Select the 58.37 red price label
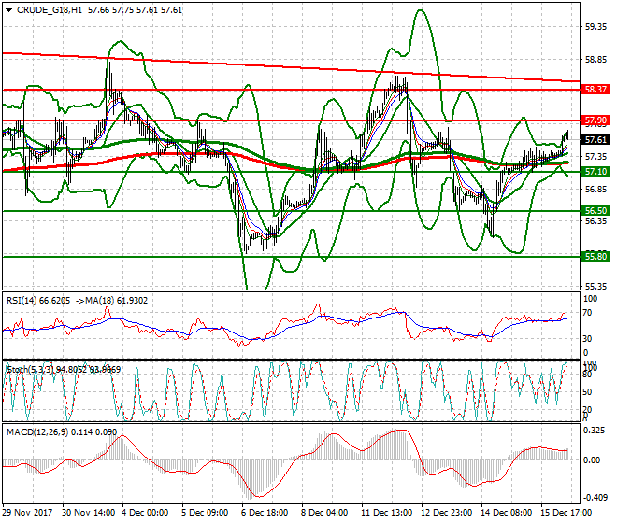This screenshot has width=617, height=523. tap(595, 89)
